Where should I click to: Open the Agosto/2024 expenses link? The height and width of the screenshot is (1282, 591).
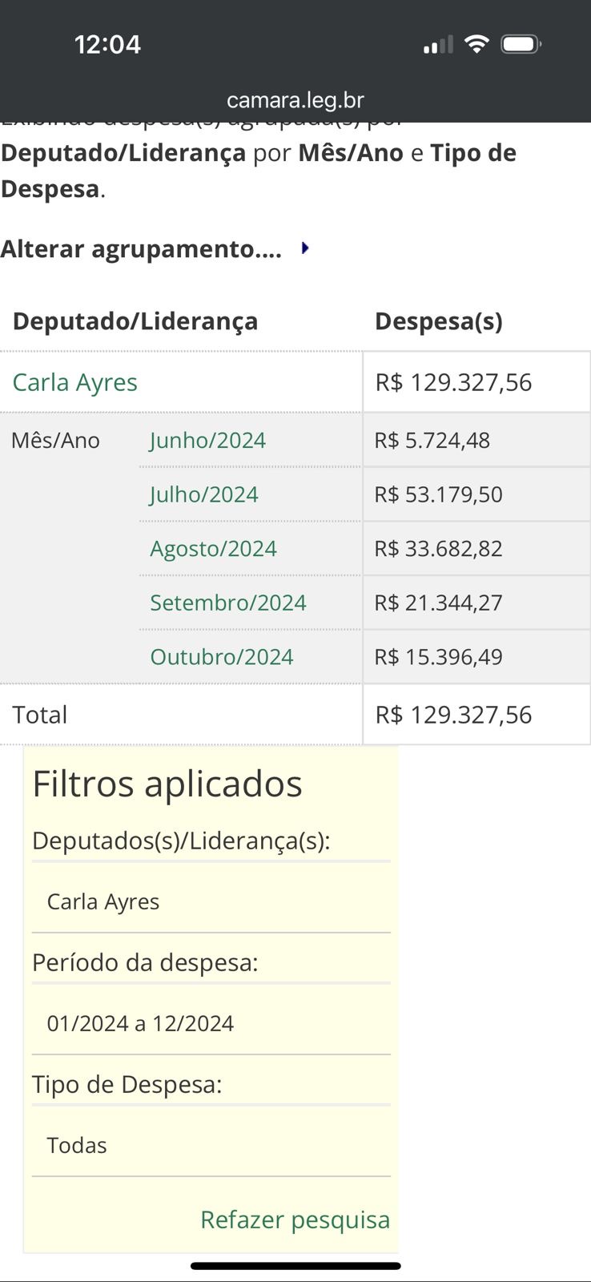(213, 549)
